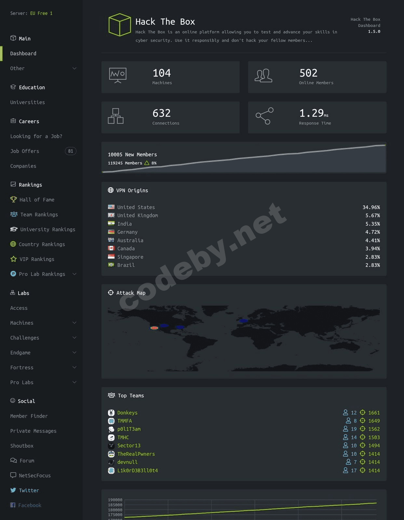Click the Main section cube icon
This screenshot has width=404, height=520.
tap(13, 38)
